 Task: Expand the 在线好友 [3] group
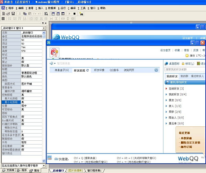(166, 89)
